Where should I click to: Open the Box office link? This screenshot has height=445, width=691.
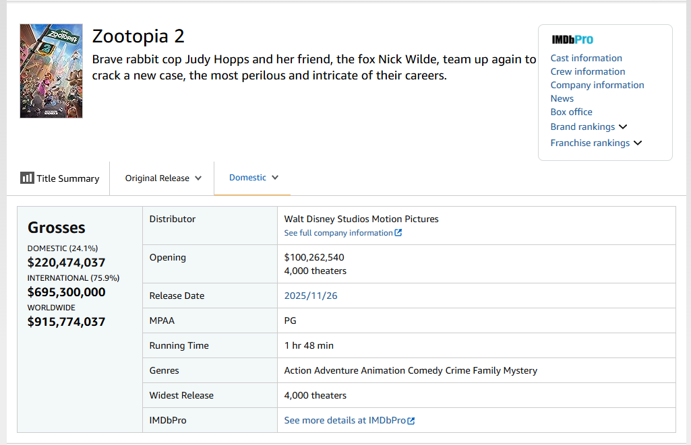pos(571,112)
